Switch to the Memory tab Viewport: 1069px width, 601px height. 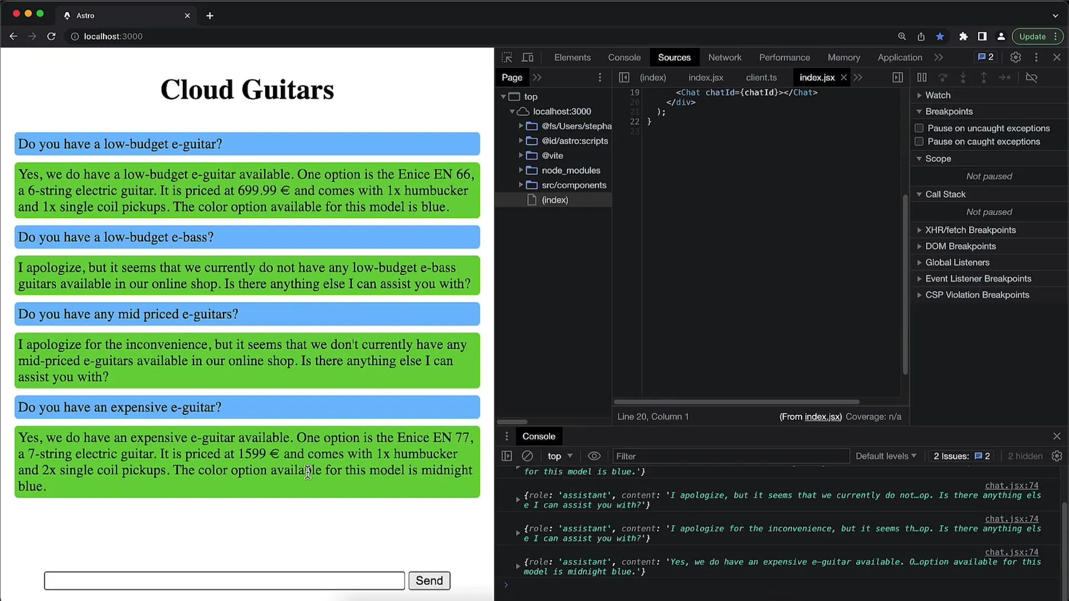[844, 57]
